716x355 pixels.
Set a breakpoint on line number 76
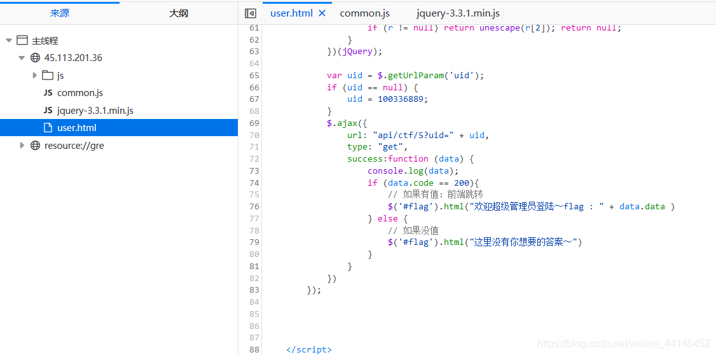[254, 207]
